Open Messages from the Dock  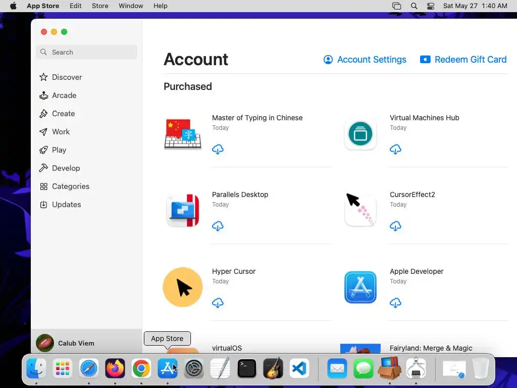click(x=364, y=368)
